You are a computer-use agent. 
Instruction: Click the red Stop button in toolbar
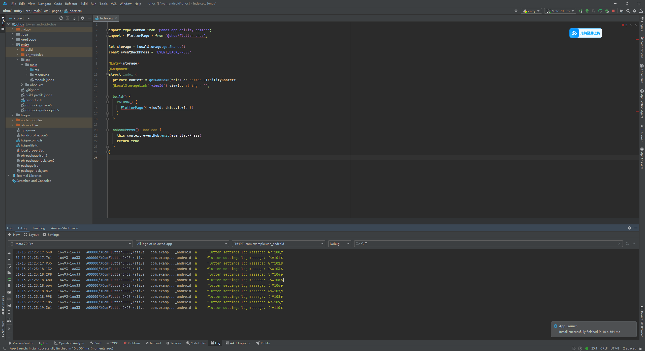(x=613, y=11)
